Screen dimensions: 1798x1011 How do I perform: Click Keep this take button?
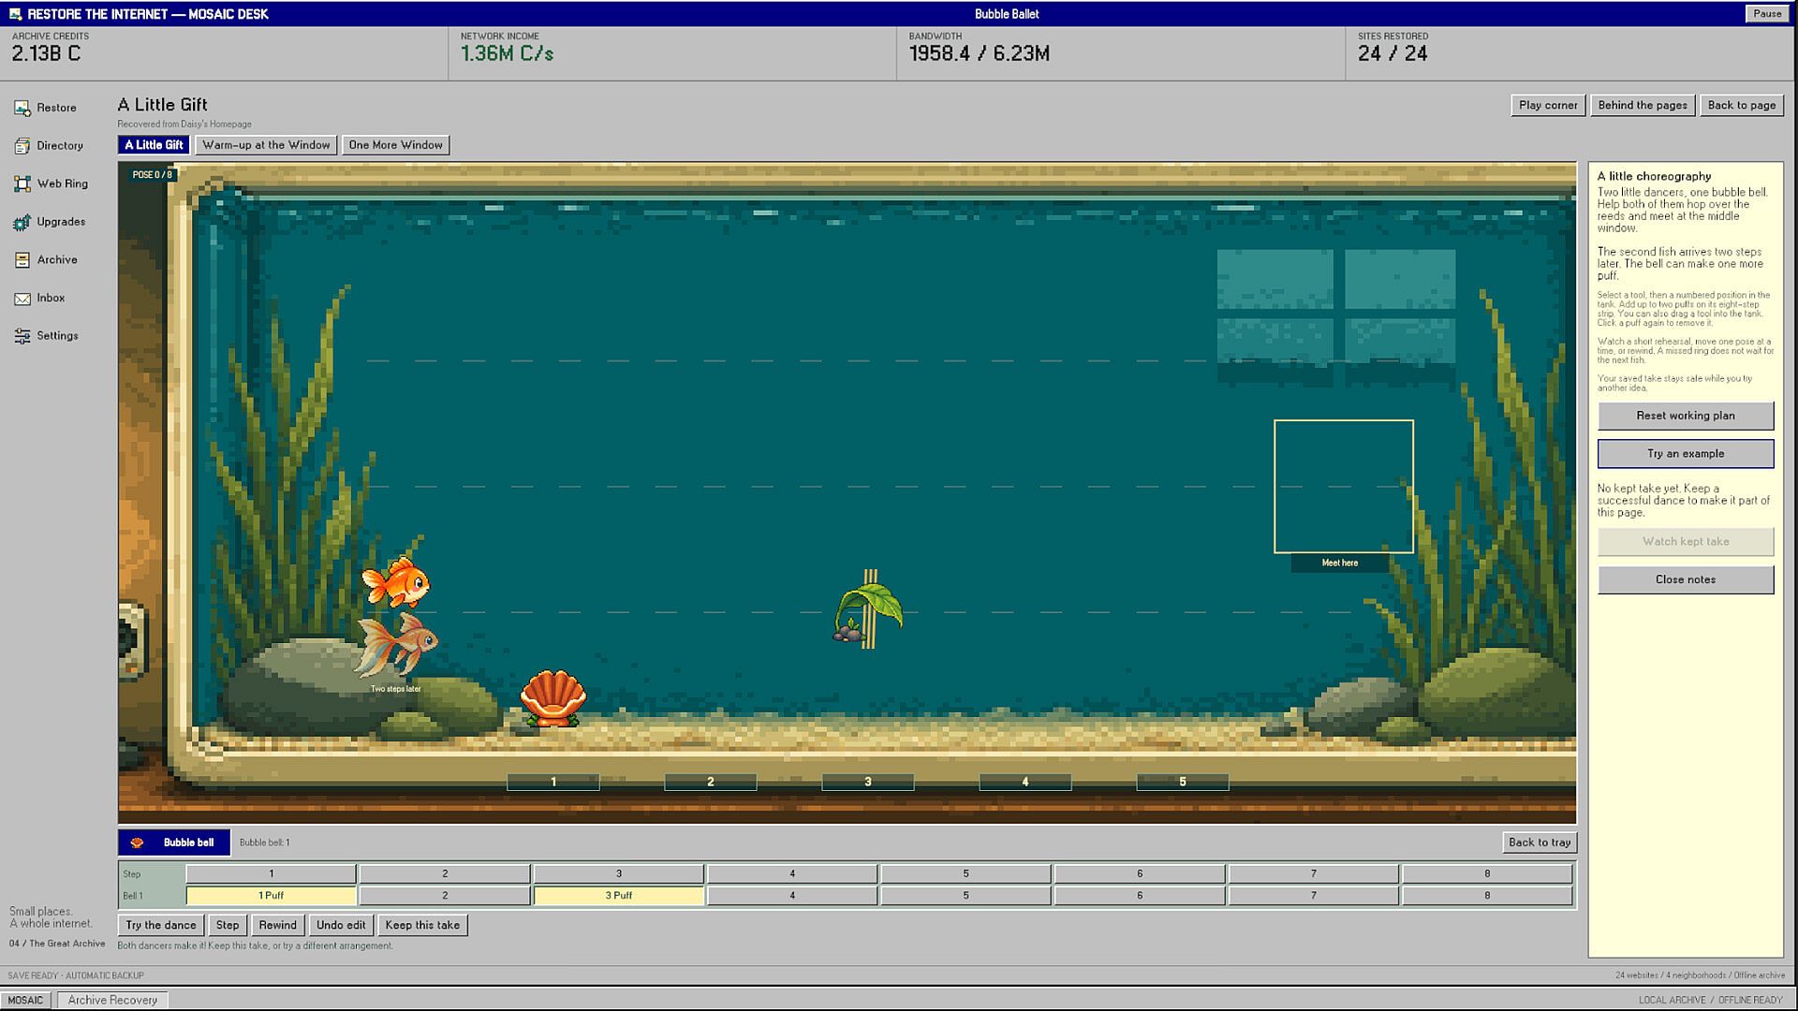(422, 925)
